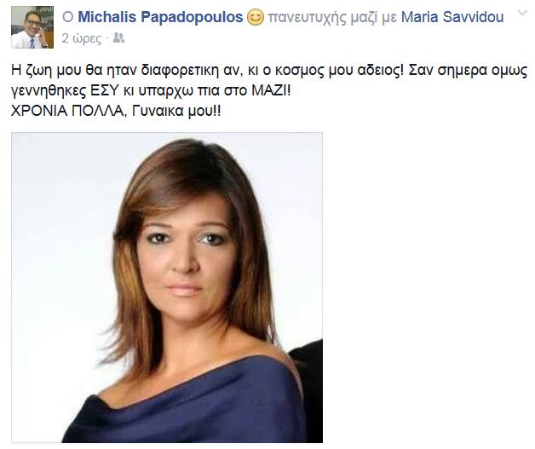The image size is (535, 449).
Task: Click the "Ο" article before Michalis
Action: click(68, 17)
